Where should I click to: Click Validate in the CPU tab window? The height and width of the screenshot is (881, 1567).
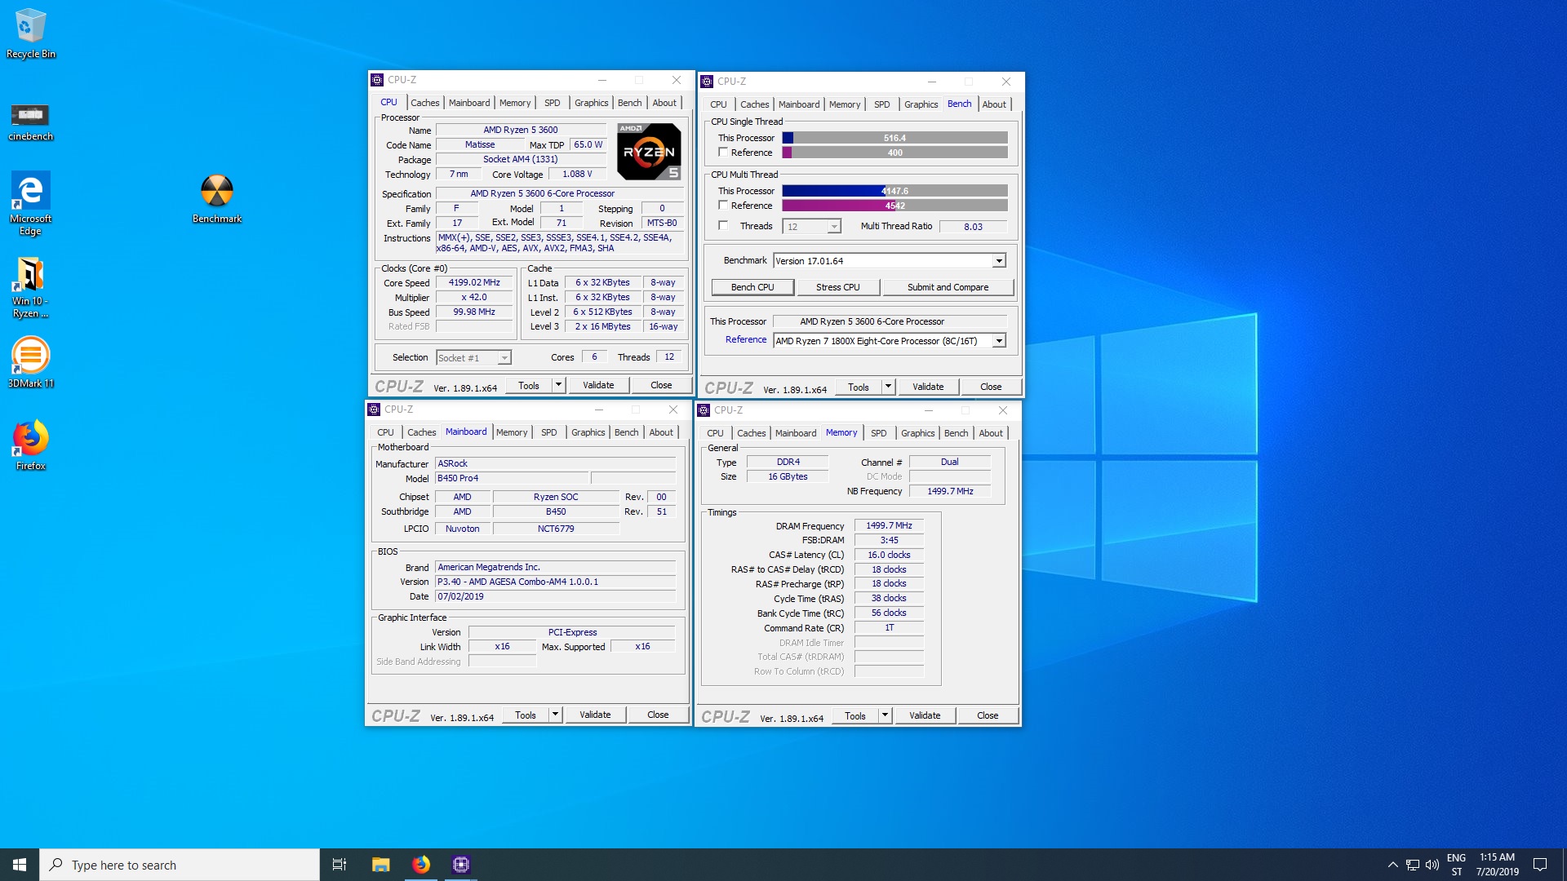[598, 385]
